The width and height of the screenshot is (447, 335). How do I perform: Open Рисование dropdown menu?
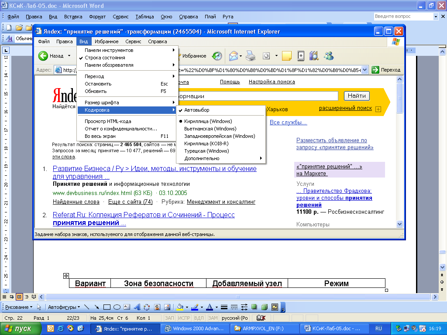(18, 307)
